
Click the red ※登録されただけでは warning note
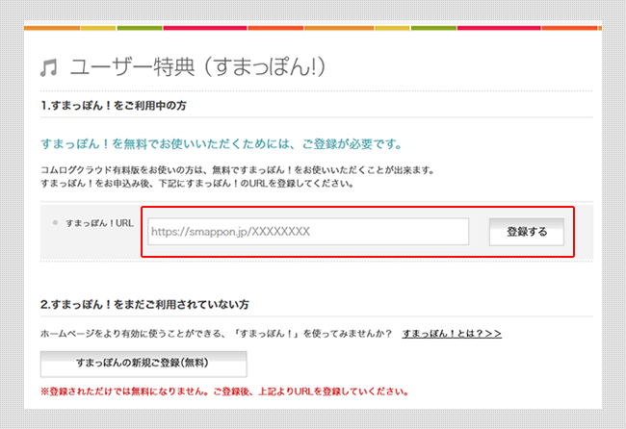click(222, 391)
